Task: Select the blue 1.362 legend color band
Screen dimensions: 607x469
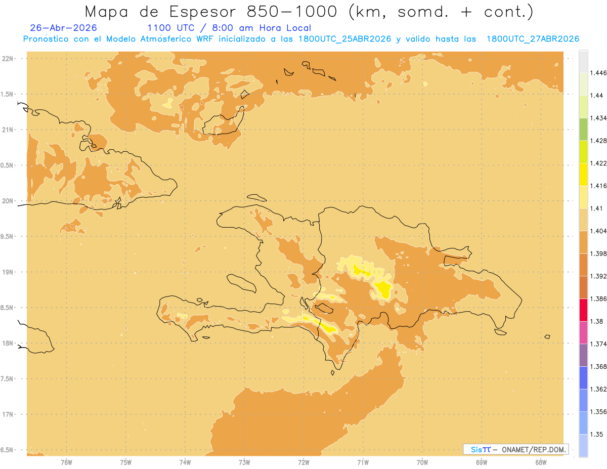Action: click(x=583, y=377)
